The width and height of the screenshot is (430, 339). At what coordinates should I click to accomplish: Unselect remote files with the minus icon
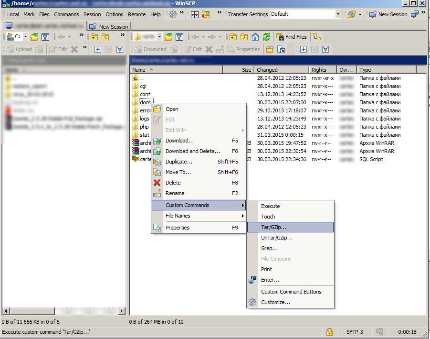315,49
